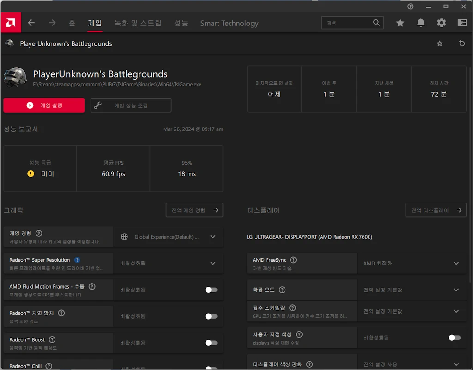
Task: Open AMD FreeSync AMD 최적화 dropdown
Action: [412, 263]
